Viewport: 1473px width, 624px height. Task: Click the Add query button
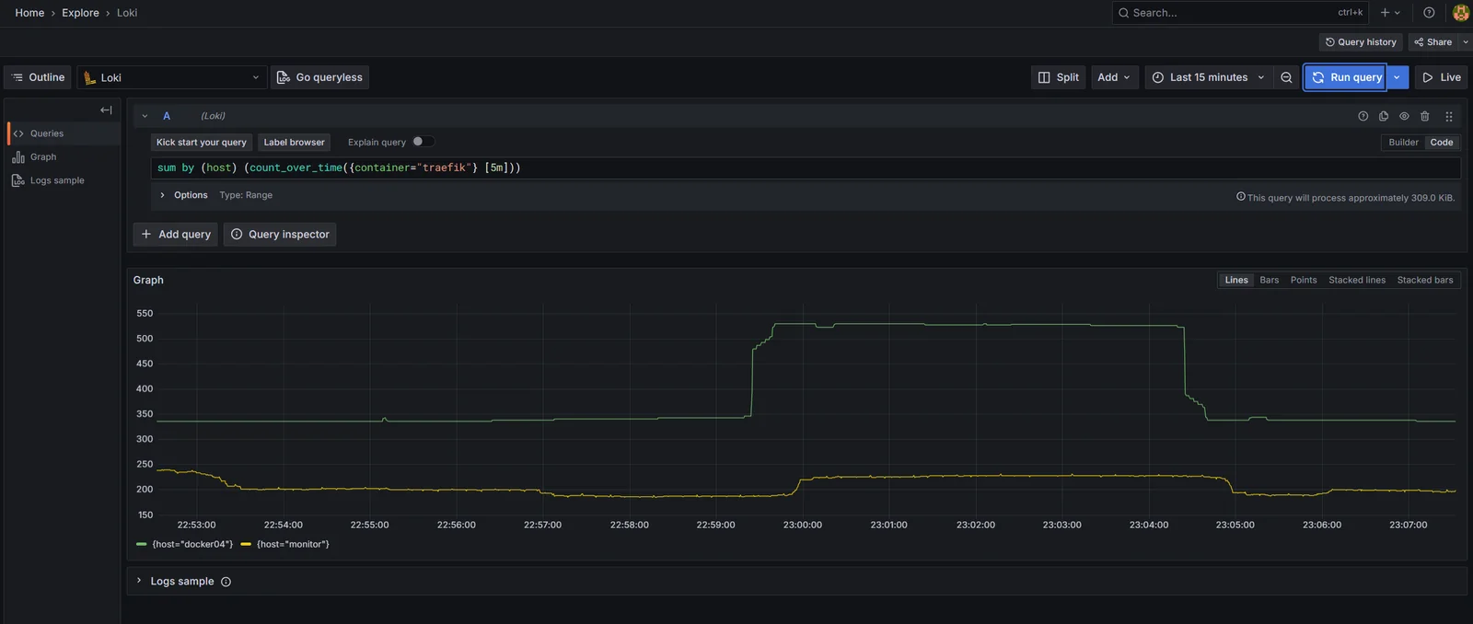click(176, 235)
